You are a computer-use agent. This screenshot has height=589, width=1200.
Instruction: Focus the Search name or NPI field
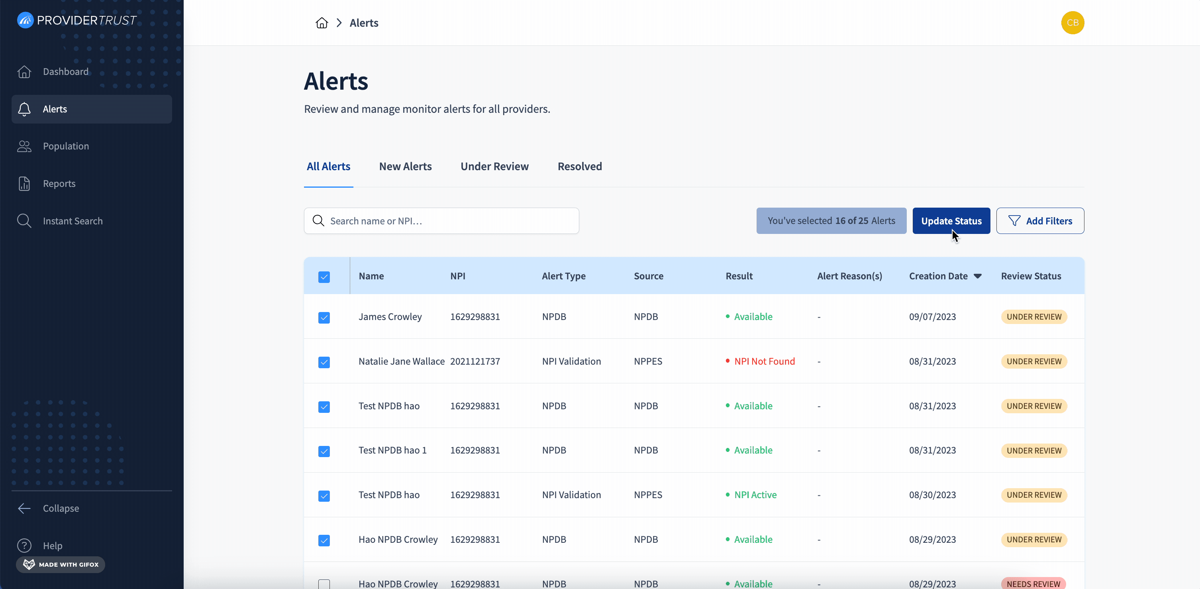[x=441, y=221]
